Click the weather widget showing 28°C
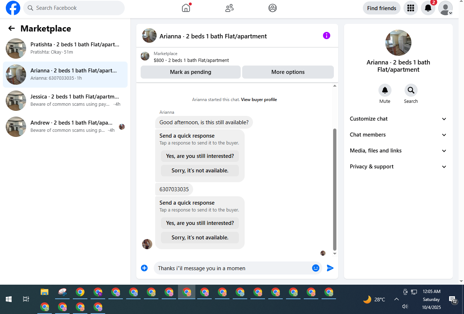Screen dimensions: 464x314 tap(374, 300)
